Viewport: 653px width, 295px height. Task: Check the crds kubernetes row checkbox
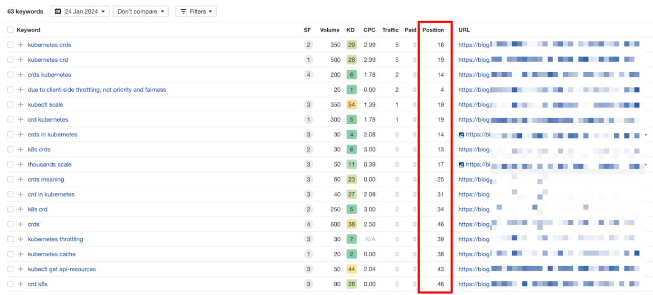pos(10,75)
